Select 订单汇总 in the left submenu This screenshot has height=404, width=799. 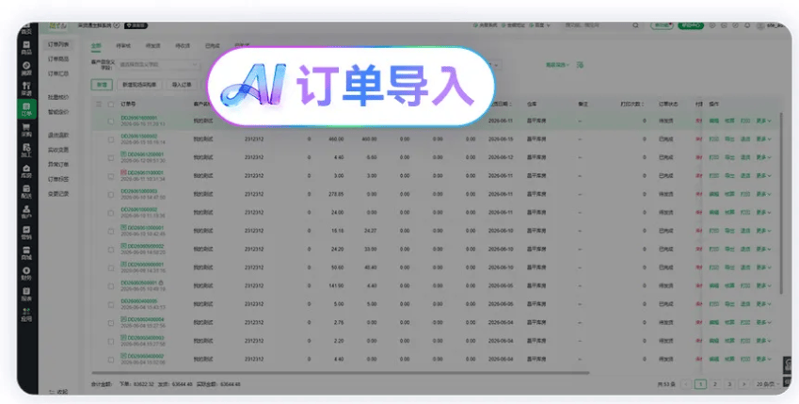tap(58, 74)
